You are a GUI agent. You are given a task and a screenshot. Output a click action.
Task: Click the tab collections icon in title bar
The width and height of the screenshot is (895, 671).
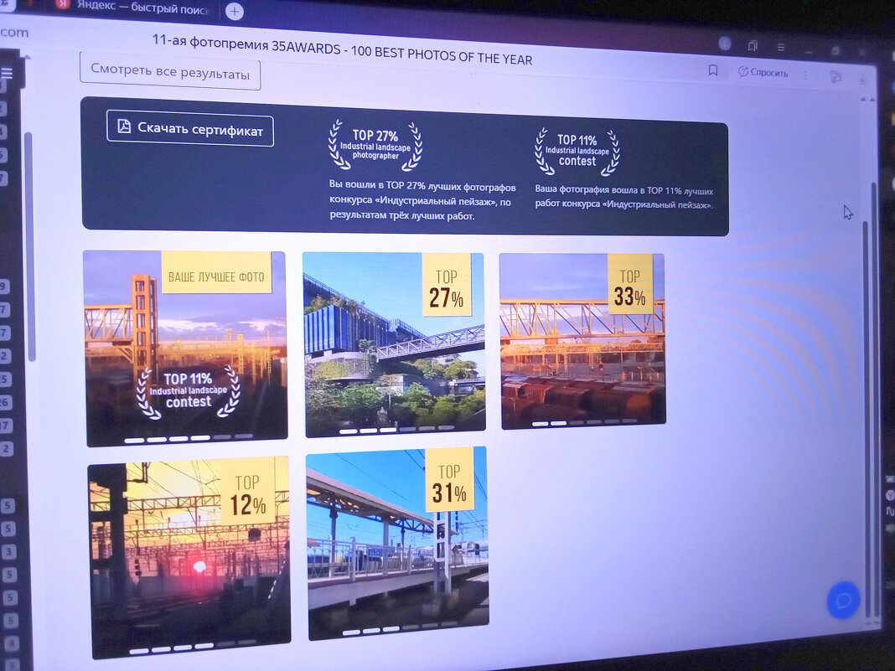coord(753,46)
